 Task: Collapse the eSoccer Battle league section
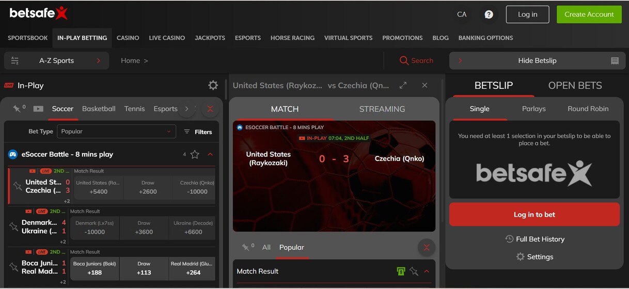210,154
